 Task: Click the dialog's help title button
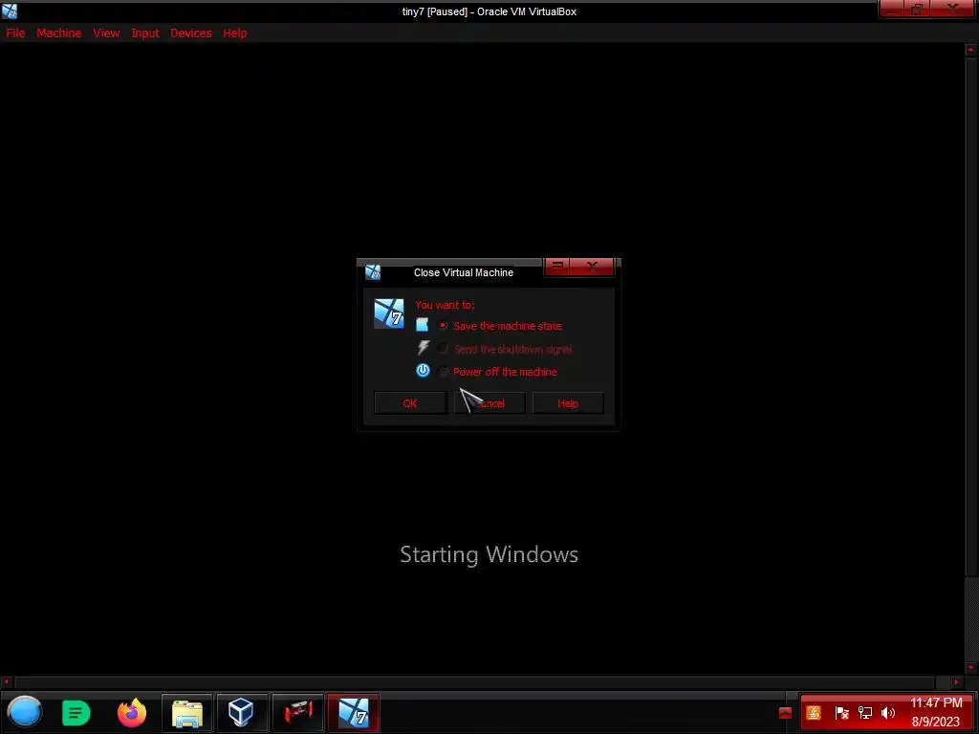(x=557, y=267)
